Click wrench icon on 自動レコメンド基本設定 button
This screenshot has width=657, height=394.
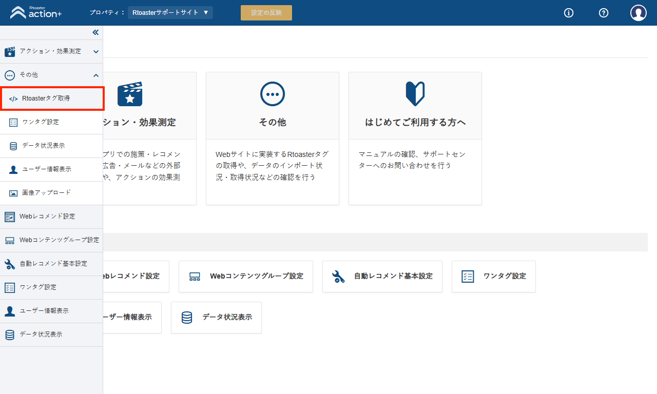coord(338,277)
